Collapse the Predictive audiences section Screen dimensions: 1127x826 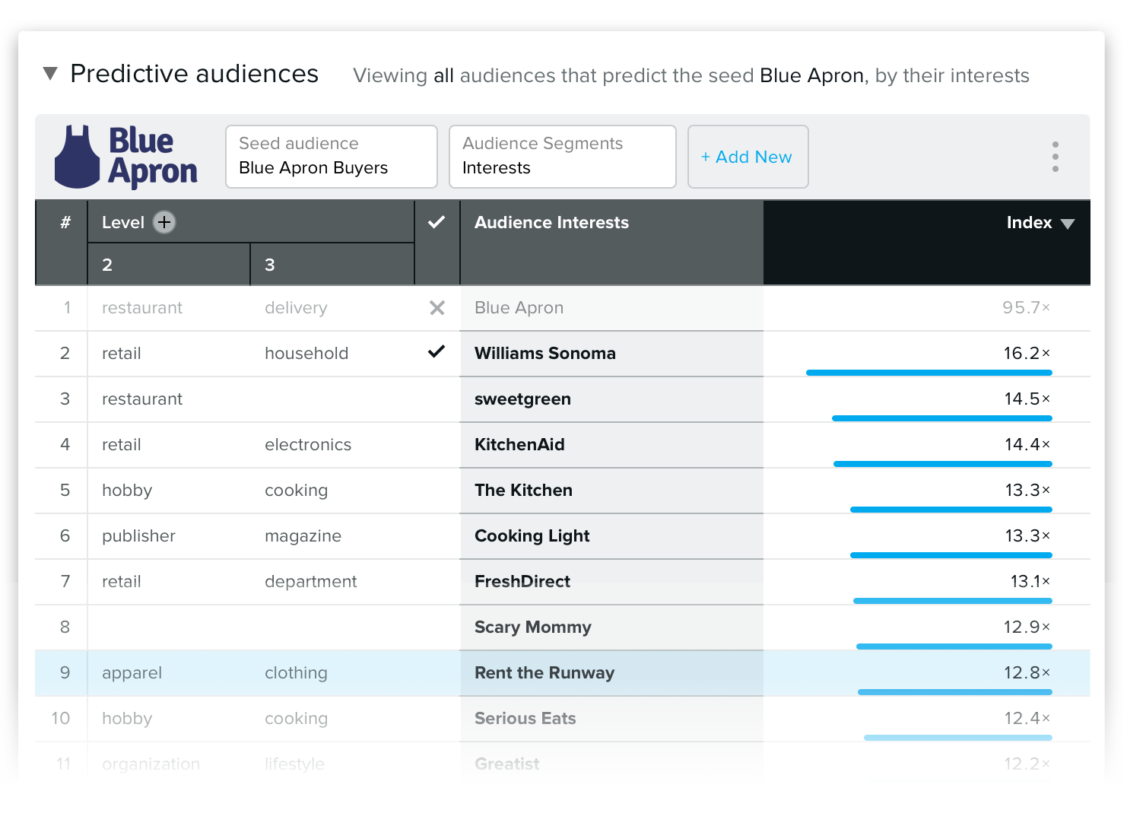tap(50, 74)
